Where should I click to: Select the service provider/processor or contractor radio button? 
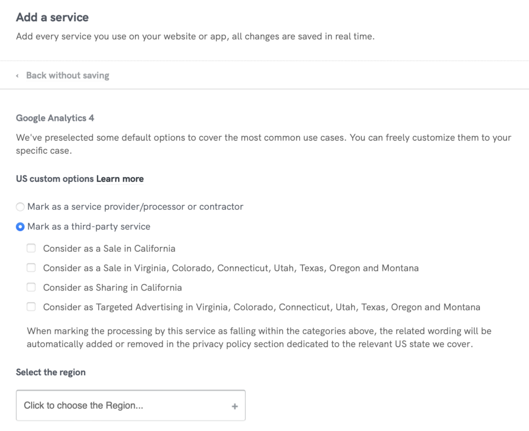20,207
